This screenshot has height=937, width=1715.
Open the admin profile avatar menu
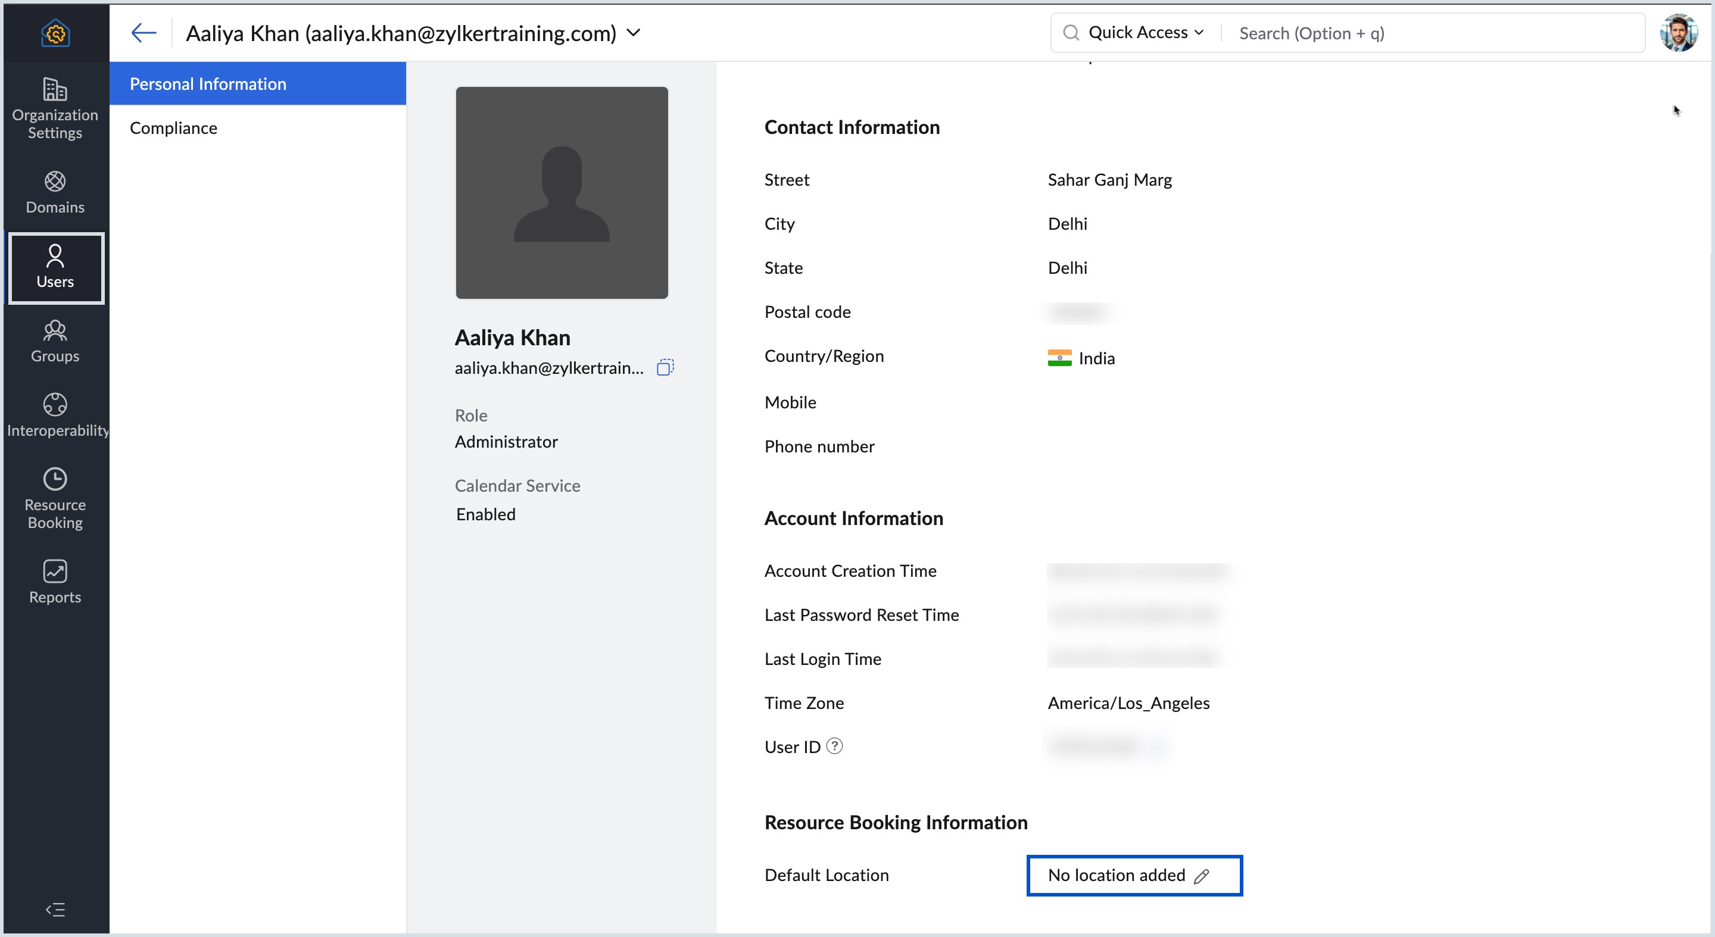[x=1679, y=33]
